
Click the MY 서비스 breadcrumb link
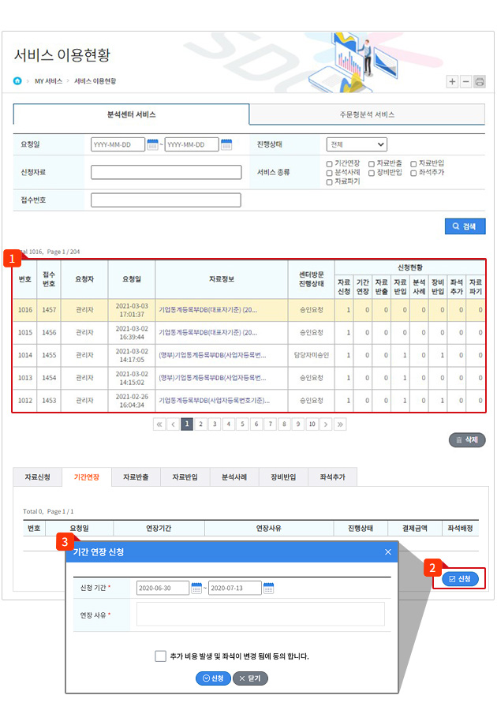tap(48, 81)
